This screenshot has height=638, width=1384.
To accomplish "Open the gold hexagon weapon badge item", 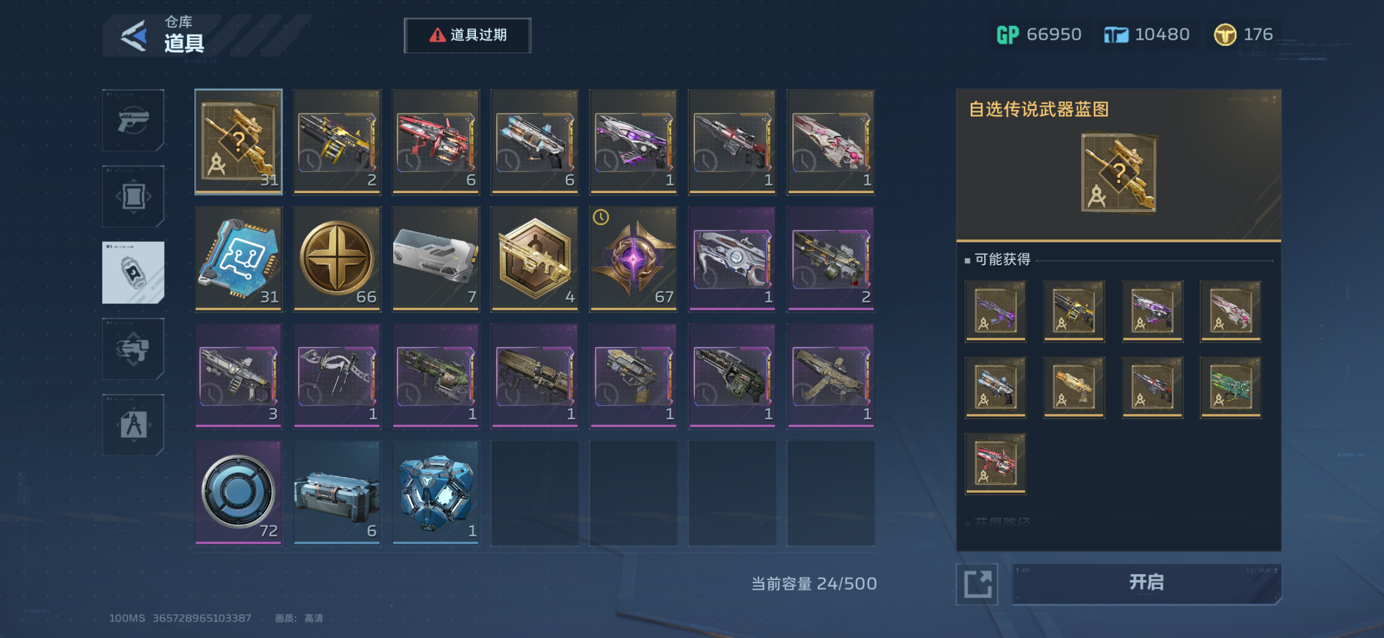I will tap(535, 259).
